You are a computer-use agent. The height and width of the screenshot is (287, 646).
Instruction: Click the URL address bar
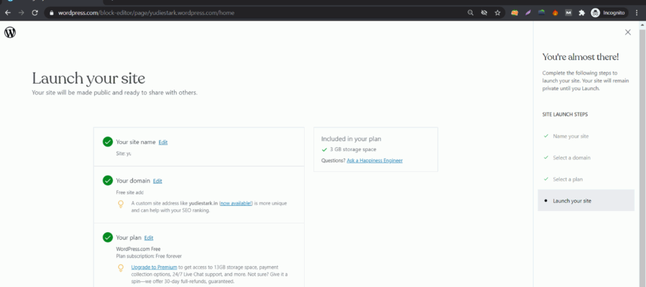(255, 13)
